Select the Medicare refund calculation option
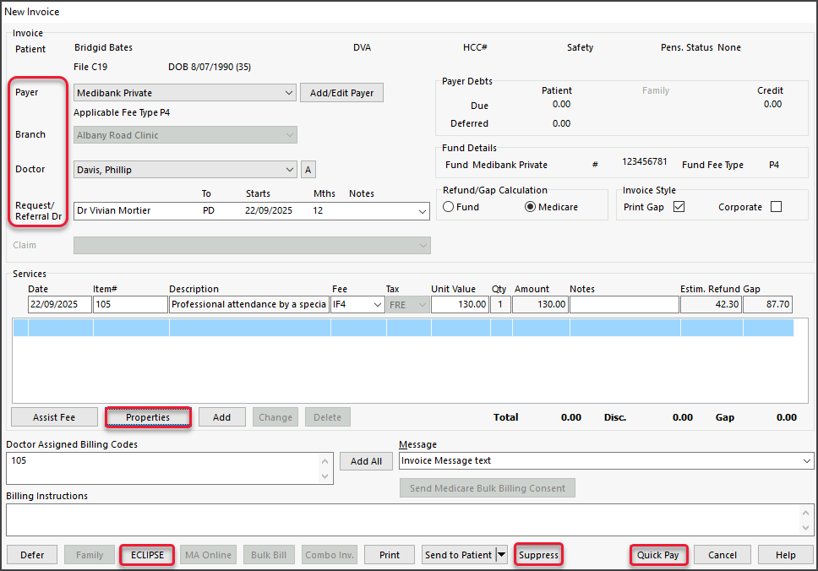This screenshot has height=571, width=818. click(x=532, y=207)
